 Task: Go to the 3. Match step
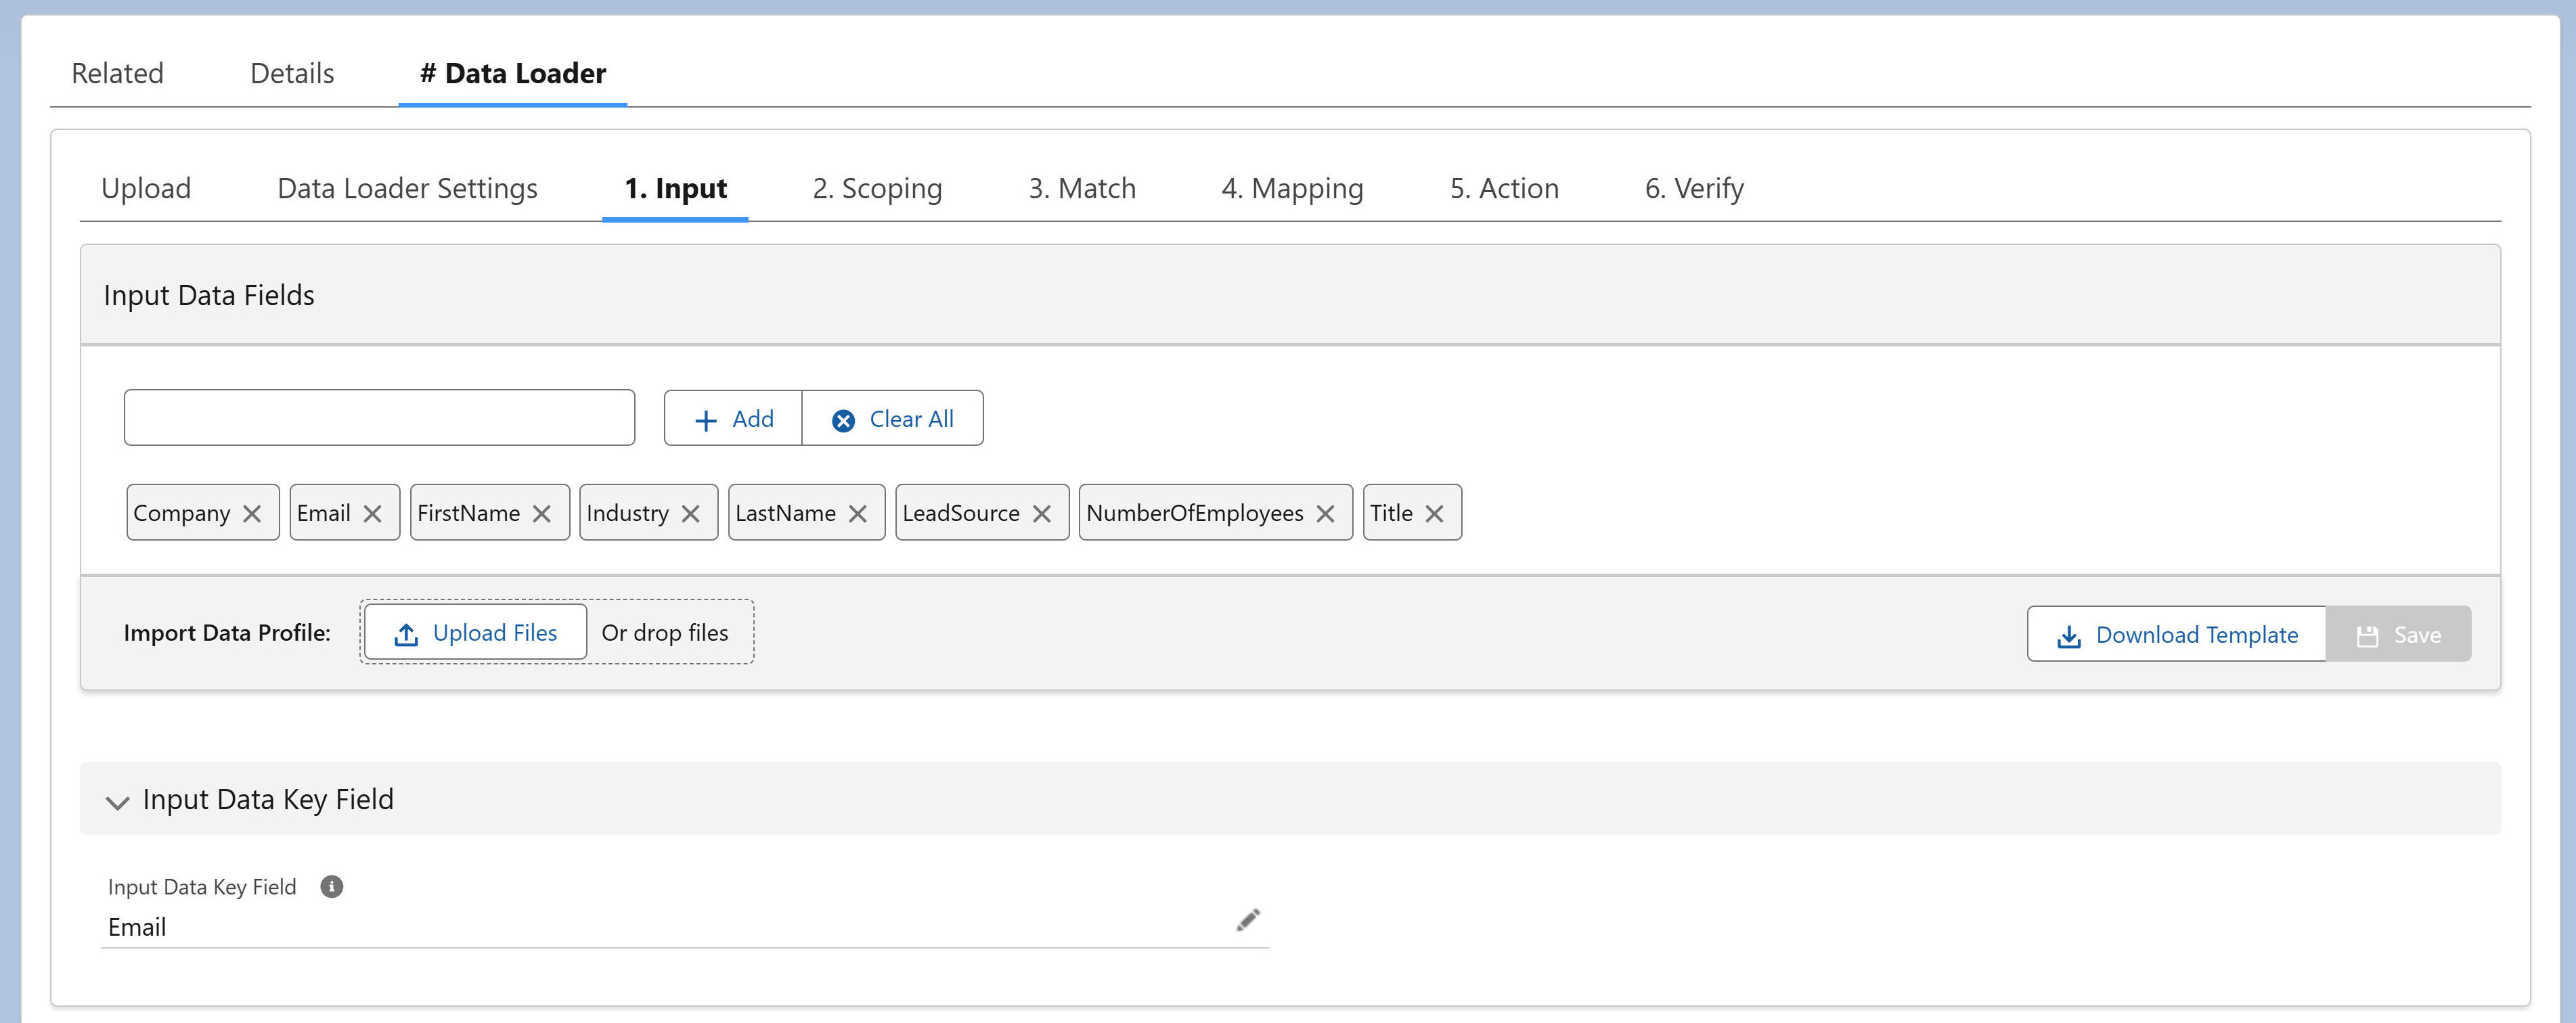(x=1082, y=189)
